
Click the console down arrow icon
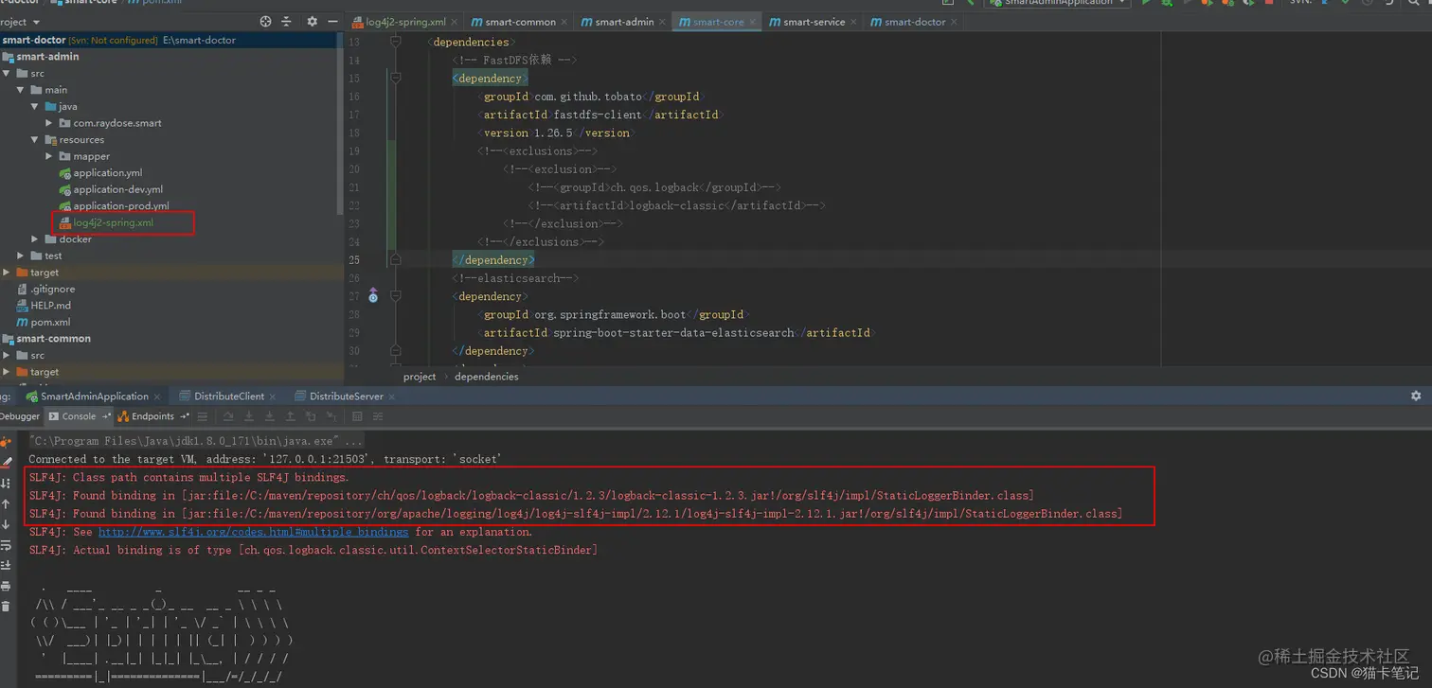pos(6,524)
